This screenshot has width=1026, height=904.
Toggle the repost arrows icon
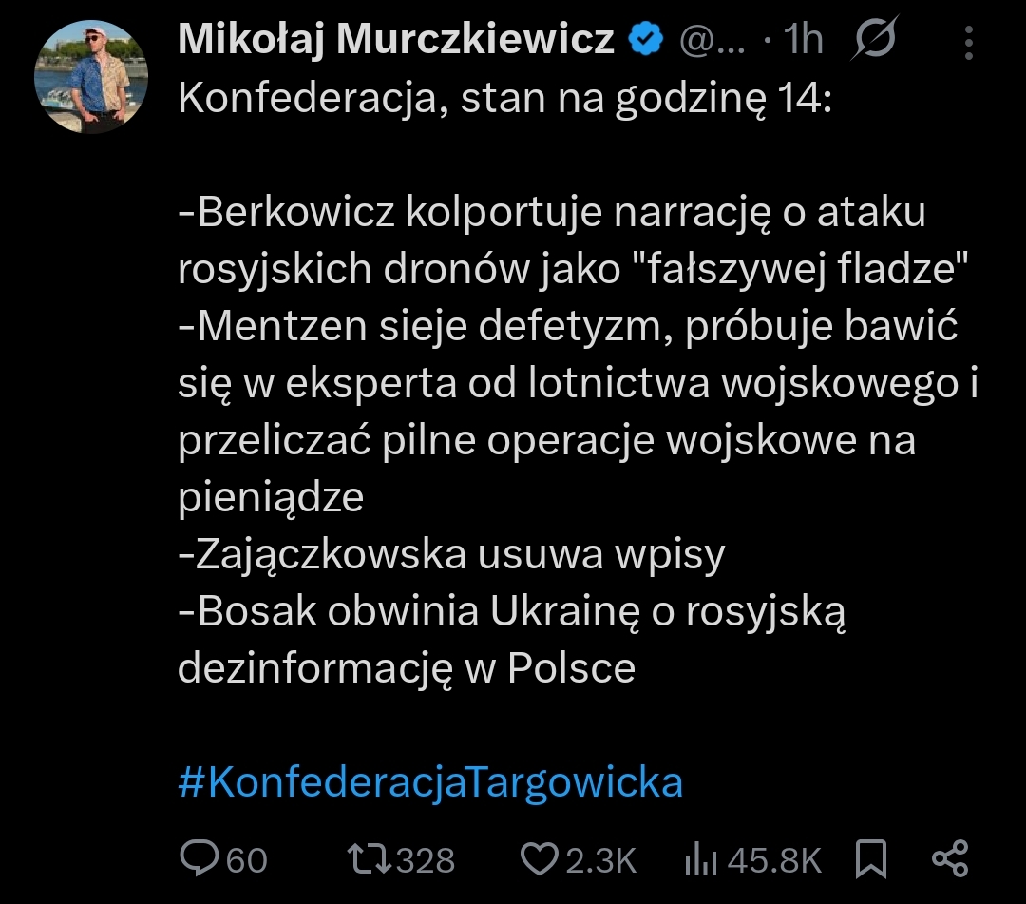point(369,859)
